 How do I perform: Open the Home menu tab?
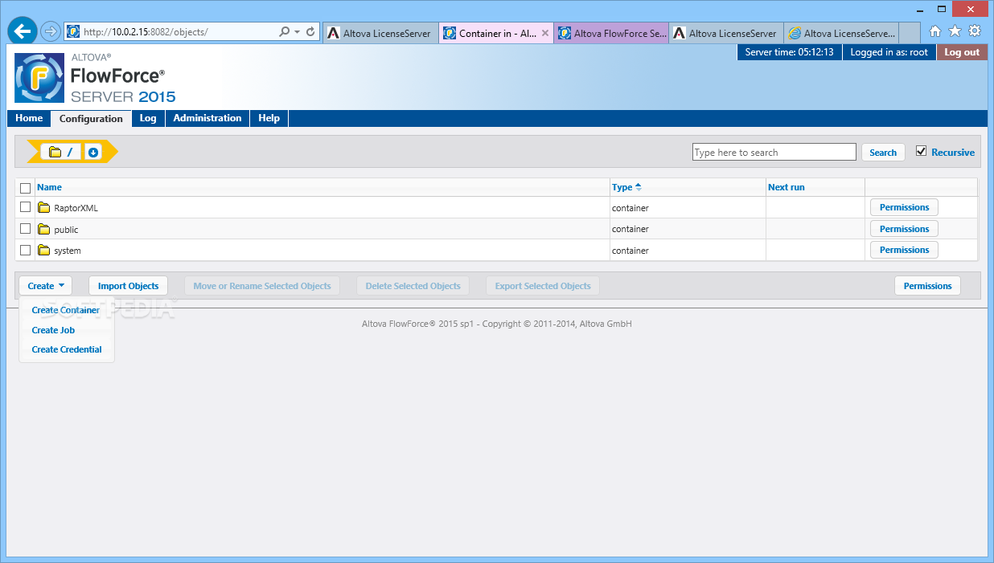point(29,118)
